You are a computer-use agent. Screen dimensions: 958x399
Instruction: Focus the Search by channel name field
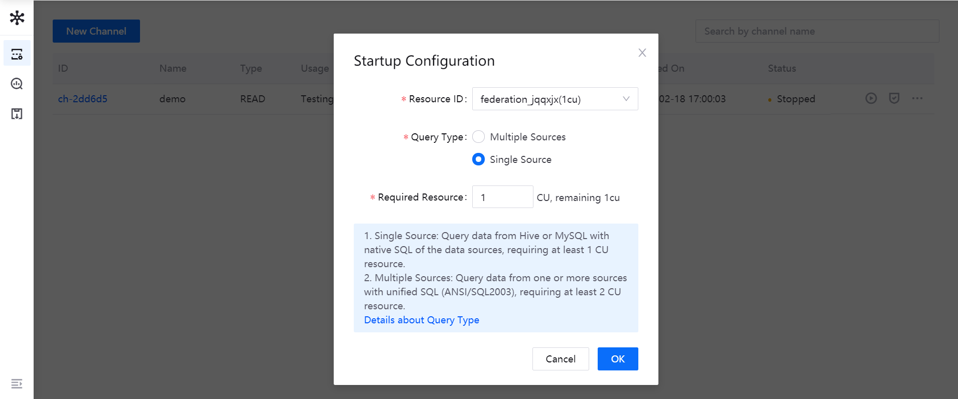click(816, 31)
